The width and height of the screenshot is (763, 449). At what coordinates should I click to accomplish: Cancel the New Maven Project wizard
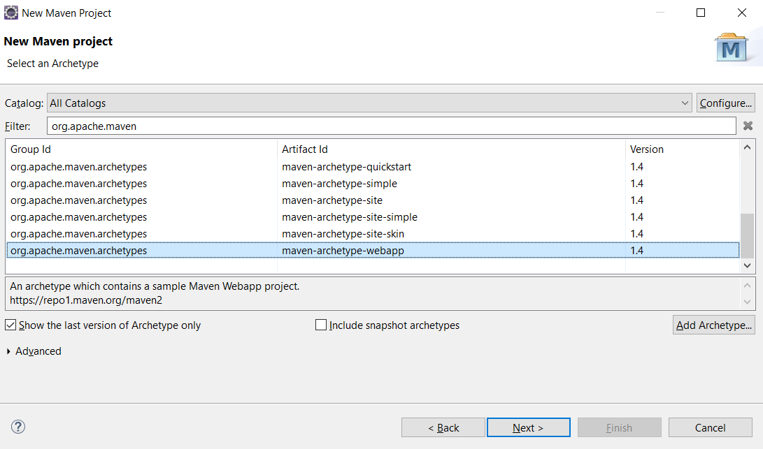710,427
